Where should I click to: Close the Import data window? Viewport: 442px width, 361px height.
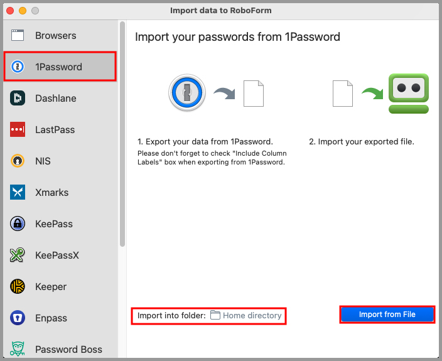pos(10,11)
